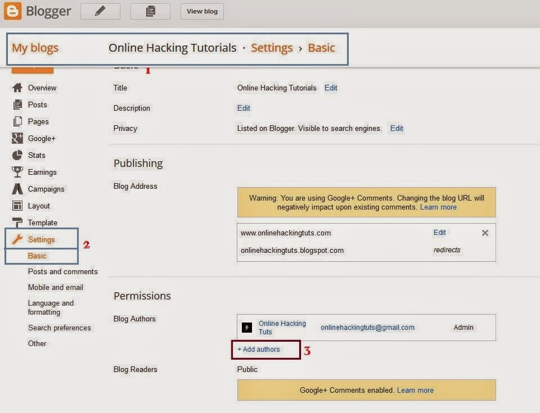The width and height of the screenshot is (540, 413).
Task: Click the Pages icon in the sidebar
Action: [x=17, y=121]
